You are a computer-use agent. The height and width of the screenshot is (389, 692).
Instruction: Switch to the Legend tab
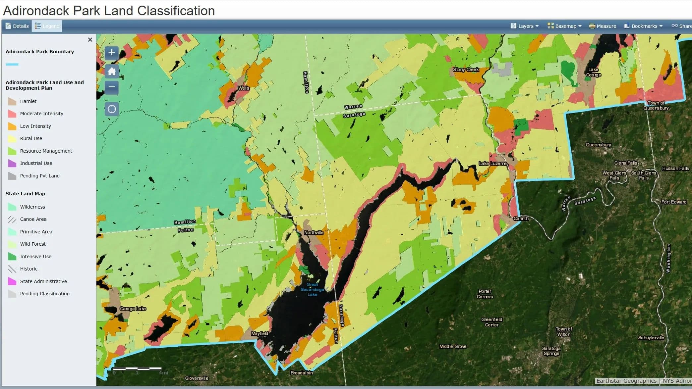(47, 26)
